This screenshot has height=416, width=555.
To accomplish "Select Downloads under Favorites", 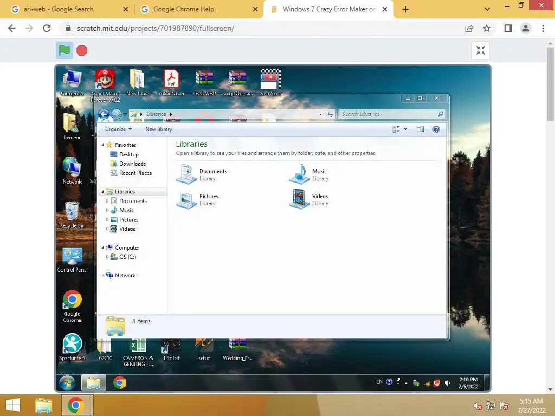I will coord(128,164).
